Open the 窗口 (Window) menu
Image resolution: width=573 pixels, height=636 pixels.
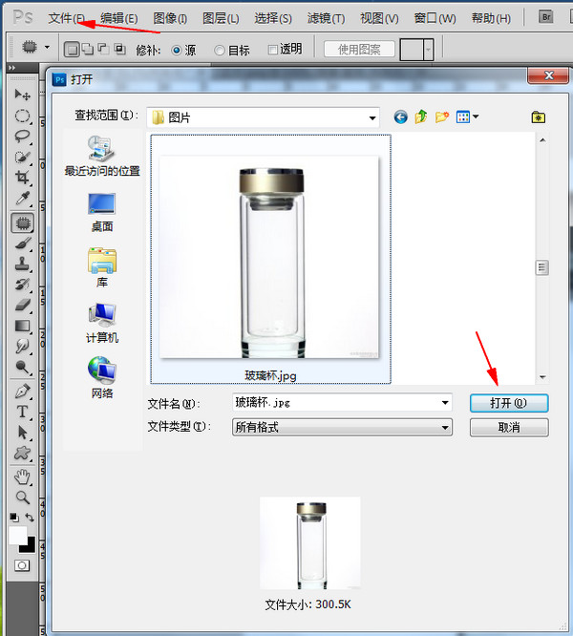(435, 18)
